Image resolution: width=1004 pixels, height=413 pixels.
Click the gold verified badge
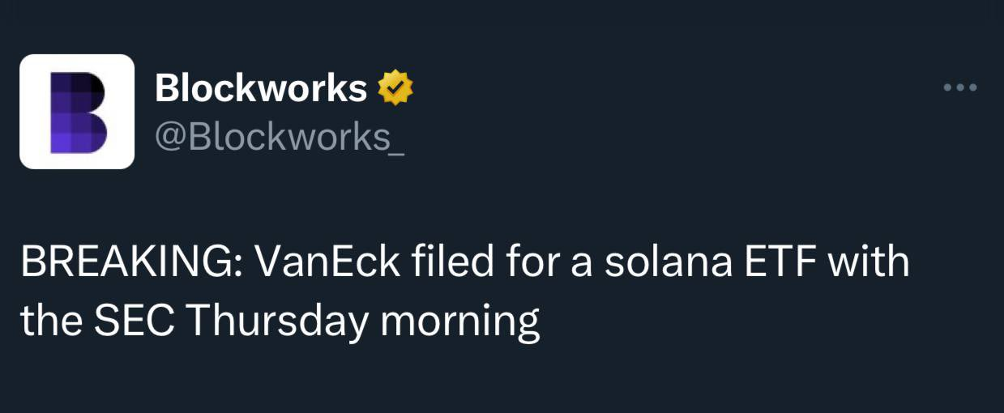coord(396,87)
